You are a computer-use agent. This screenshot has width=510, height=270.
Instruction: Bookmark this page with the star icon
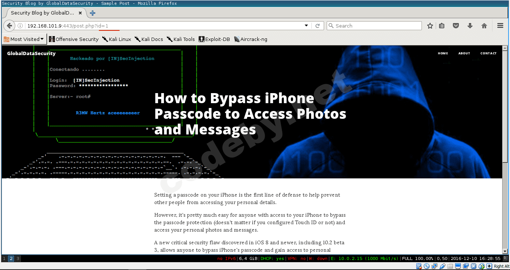[x=430, y=26]
